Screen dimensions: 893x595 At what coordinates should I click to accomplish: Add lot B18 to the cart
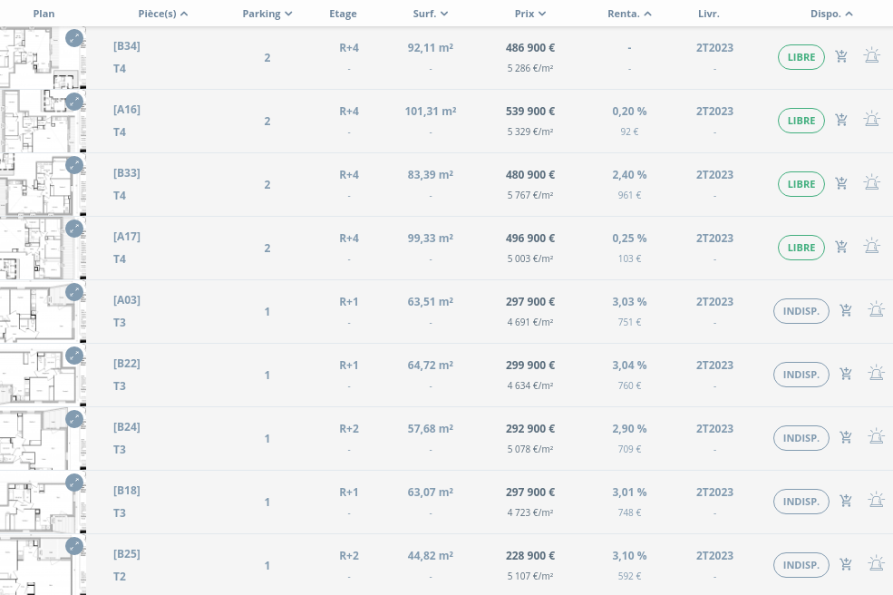[846, 502]
